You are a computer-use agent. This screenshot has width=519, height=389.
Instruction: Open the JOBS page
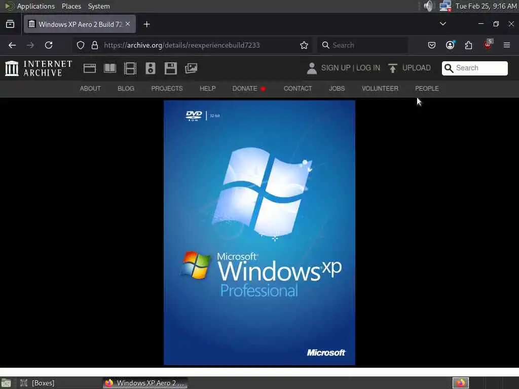(x=337, y=88)
